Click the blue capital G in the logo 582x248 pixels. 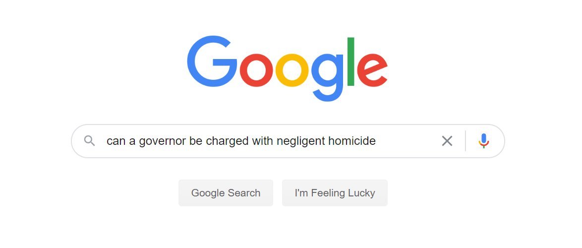212,62
